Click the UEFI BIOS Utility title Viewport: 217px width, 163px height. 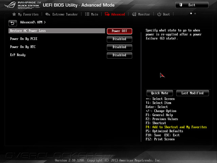coord(79,5)
